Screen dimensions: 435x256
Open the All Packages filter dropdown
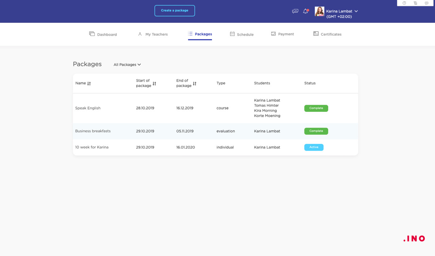[127, 65]
